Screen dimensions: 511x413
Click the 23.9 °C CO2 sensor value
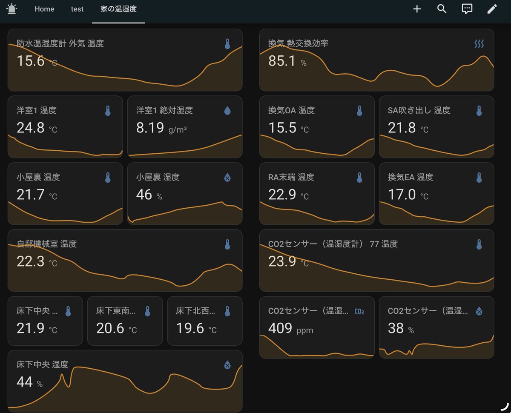pos(288,261)
